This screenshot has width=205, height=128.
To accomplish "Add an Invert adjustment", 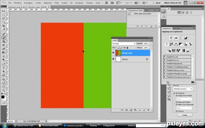I will 169,51.
